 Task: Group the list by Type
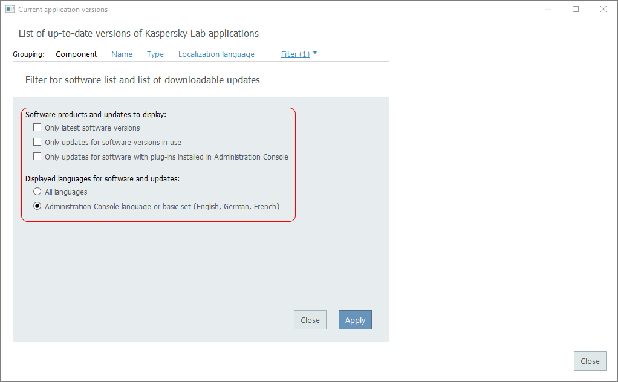coord(155,54)
